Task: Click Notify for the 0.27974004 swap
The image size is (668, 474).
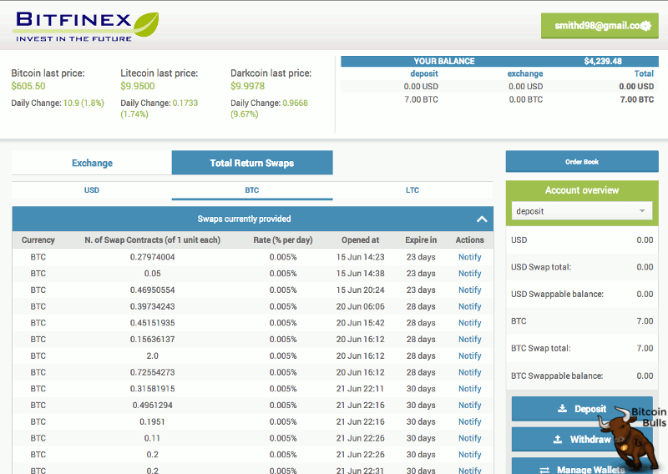Action: click(x=469, y=257)
